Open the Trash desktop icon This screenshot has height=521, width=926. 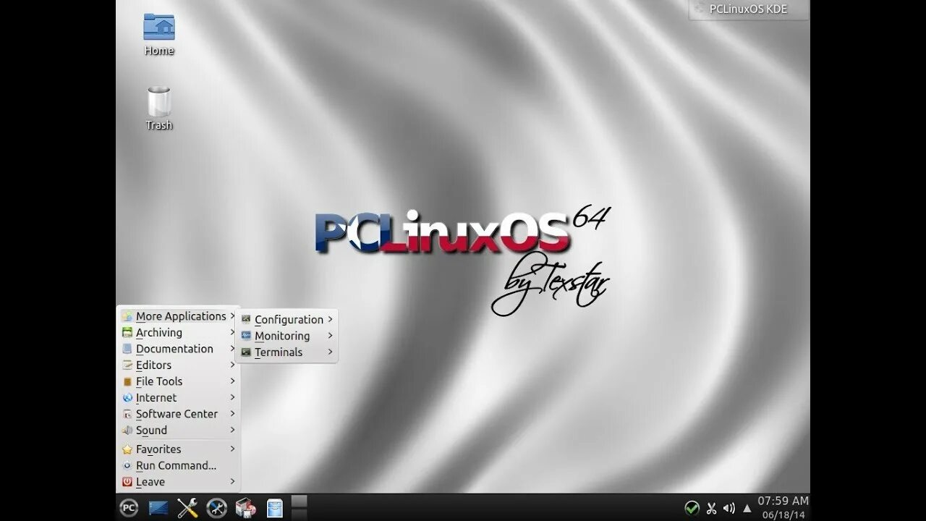tap(159, 109)
